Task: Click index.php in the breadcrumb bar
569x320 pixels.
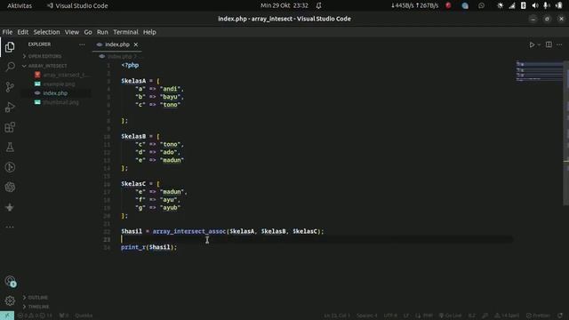Action: tap(119, 57)
